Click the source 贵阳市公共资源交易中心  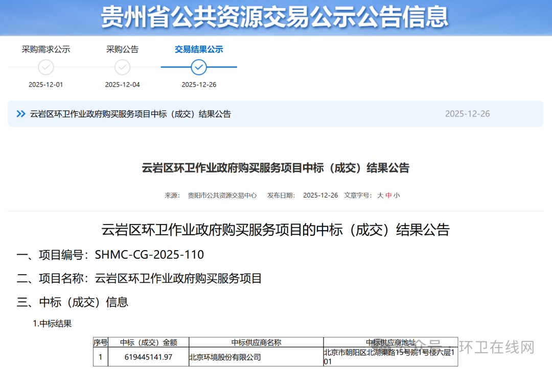pyautogui.click(x=222, y=195)
